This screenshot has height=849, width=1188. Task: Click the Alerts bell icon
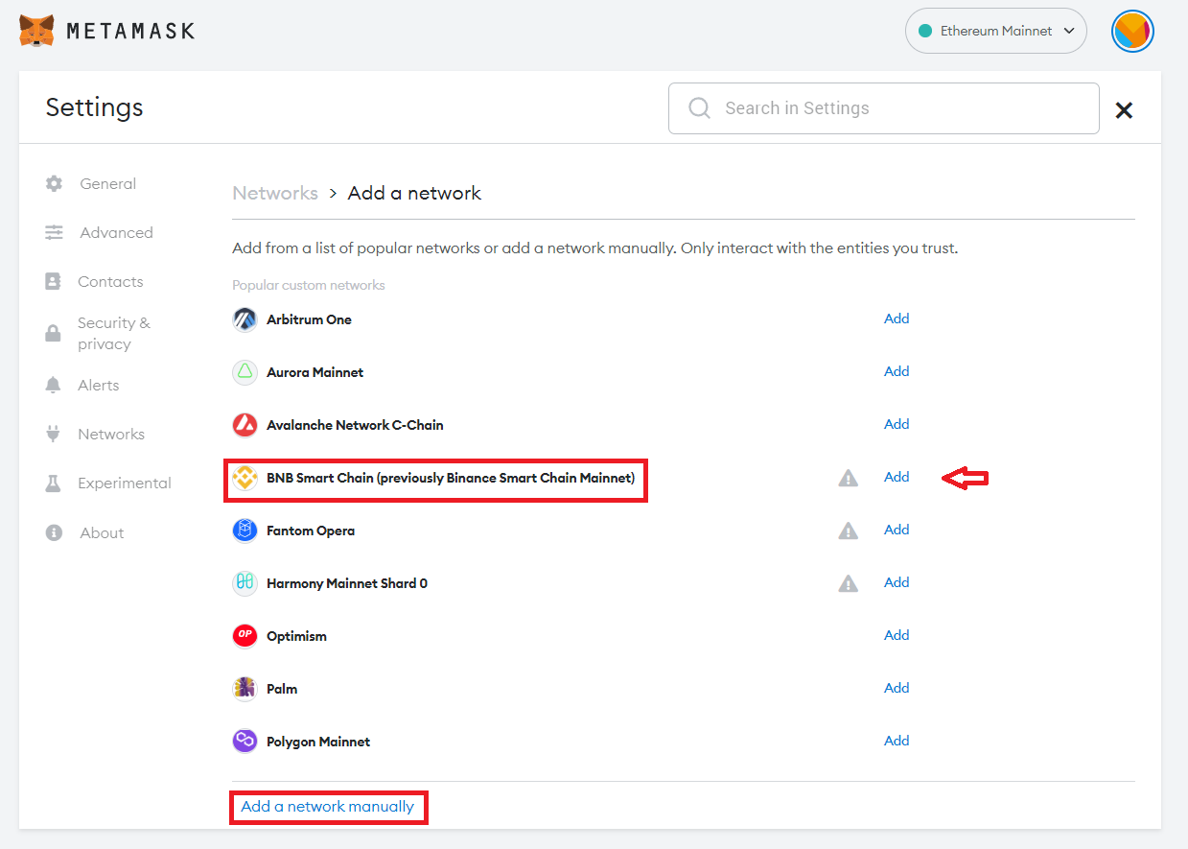tap(54, 385)
